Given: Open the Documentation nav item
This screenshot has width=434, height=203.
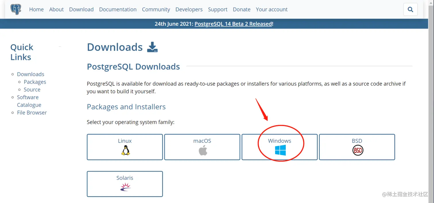Looking at the screenshot, I should pos(118,9).
